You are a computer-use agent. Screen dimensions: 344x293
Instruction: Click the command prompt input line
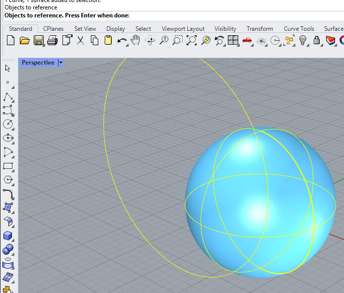173,15
